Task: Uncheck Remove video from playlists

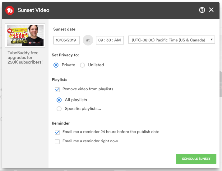Action: 57,89
